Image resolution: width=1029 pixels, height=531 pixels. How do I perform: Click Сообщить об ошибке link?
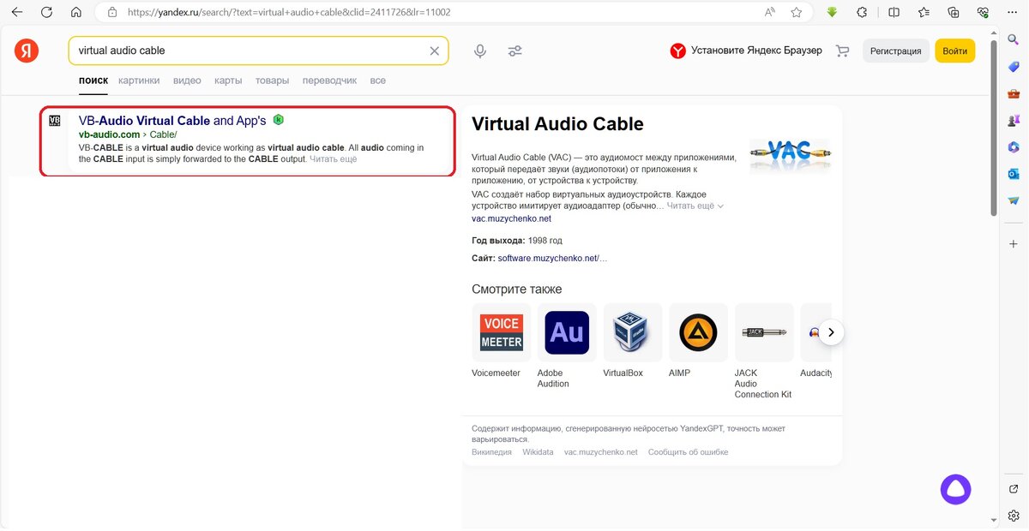(688, 452)
